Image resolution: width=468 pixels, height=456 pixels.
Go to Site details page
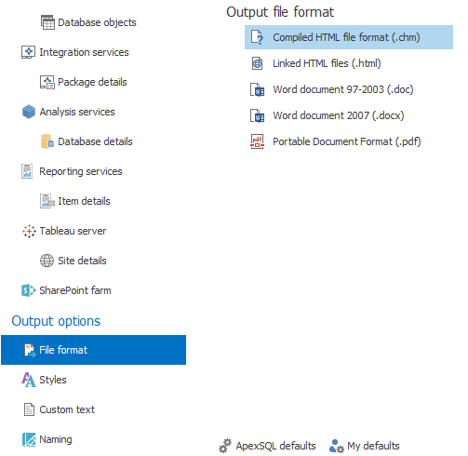click(74, 261)
